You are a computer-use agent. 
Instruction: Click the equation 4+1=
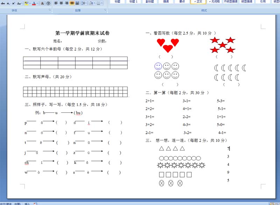coord(187,109)
